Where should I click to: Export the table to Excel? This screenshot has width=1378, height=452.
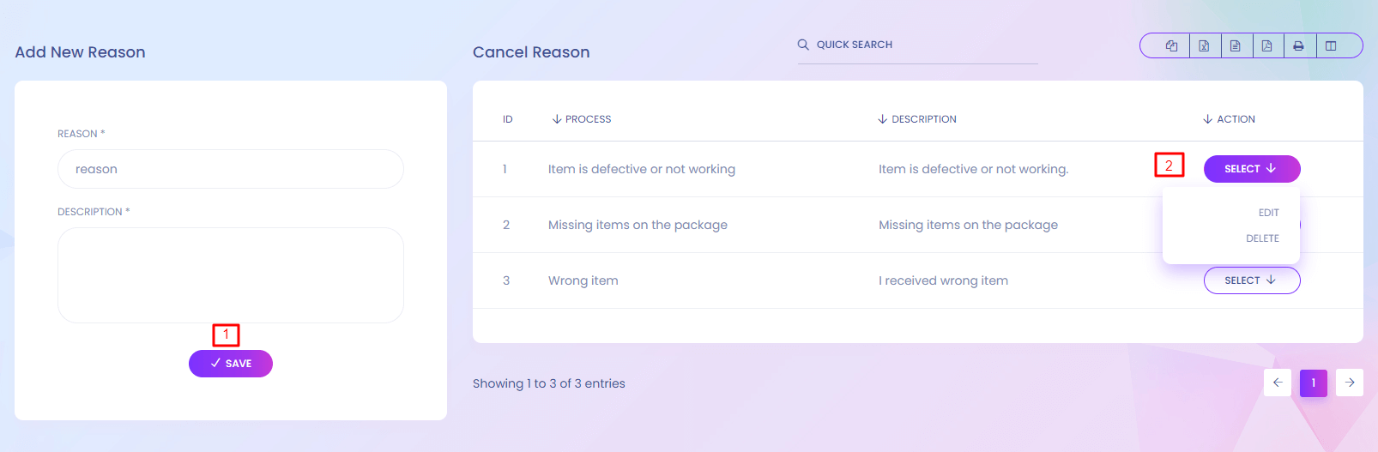pos(1204,46)
